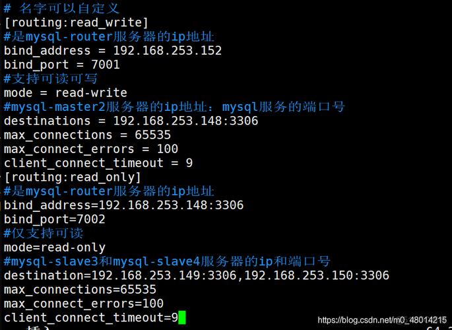The height and width of the screenshot is (330, 452).
Task: Click the max_connect_errors=100 line without spaces
Action: 84,304
